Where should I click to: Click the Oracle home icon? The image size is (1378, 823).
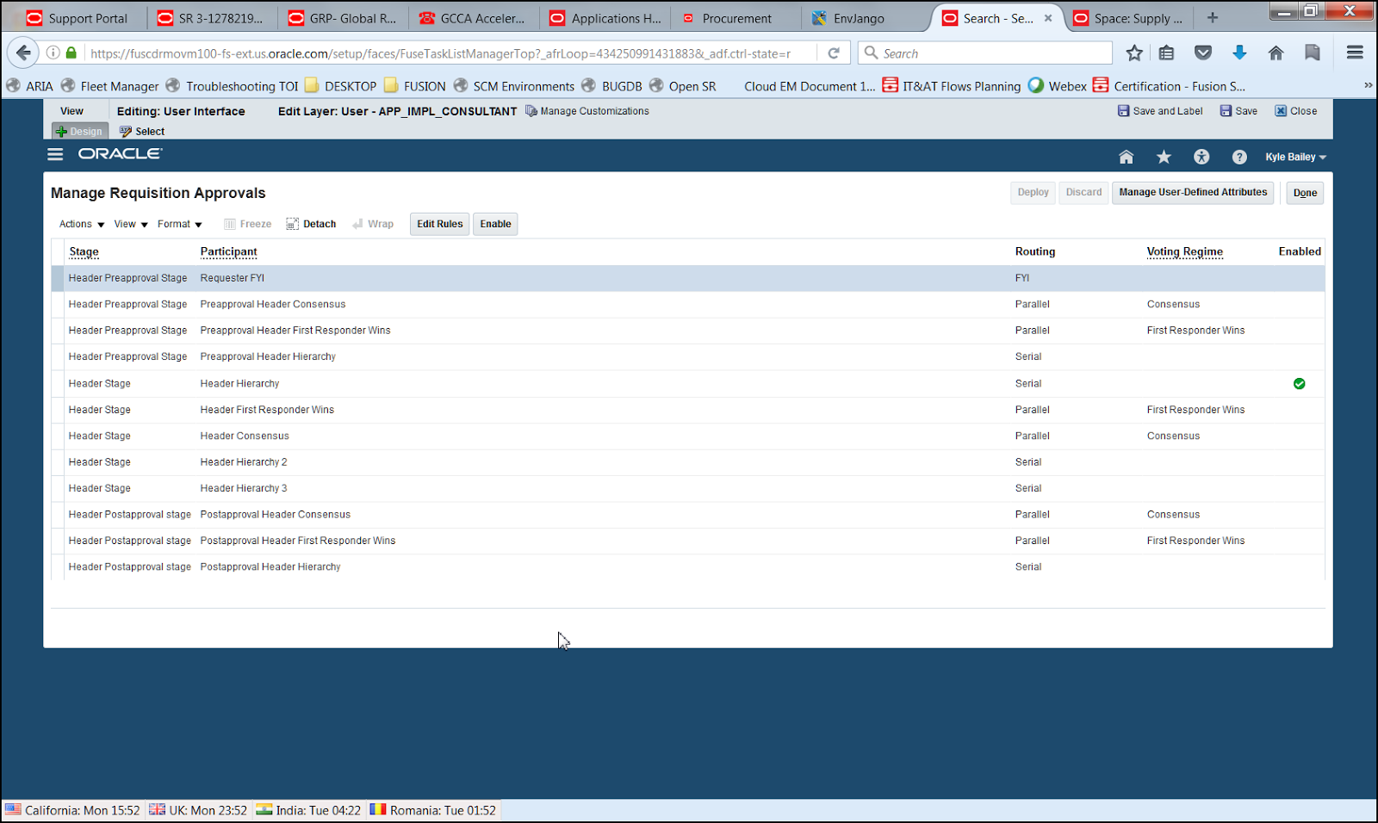pyautogui.click(x=1126, y=157)
